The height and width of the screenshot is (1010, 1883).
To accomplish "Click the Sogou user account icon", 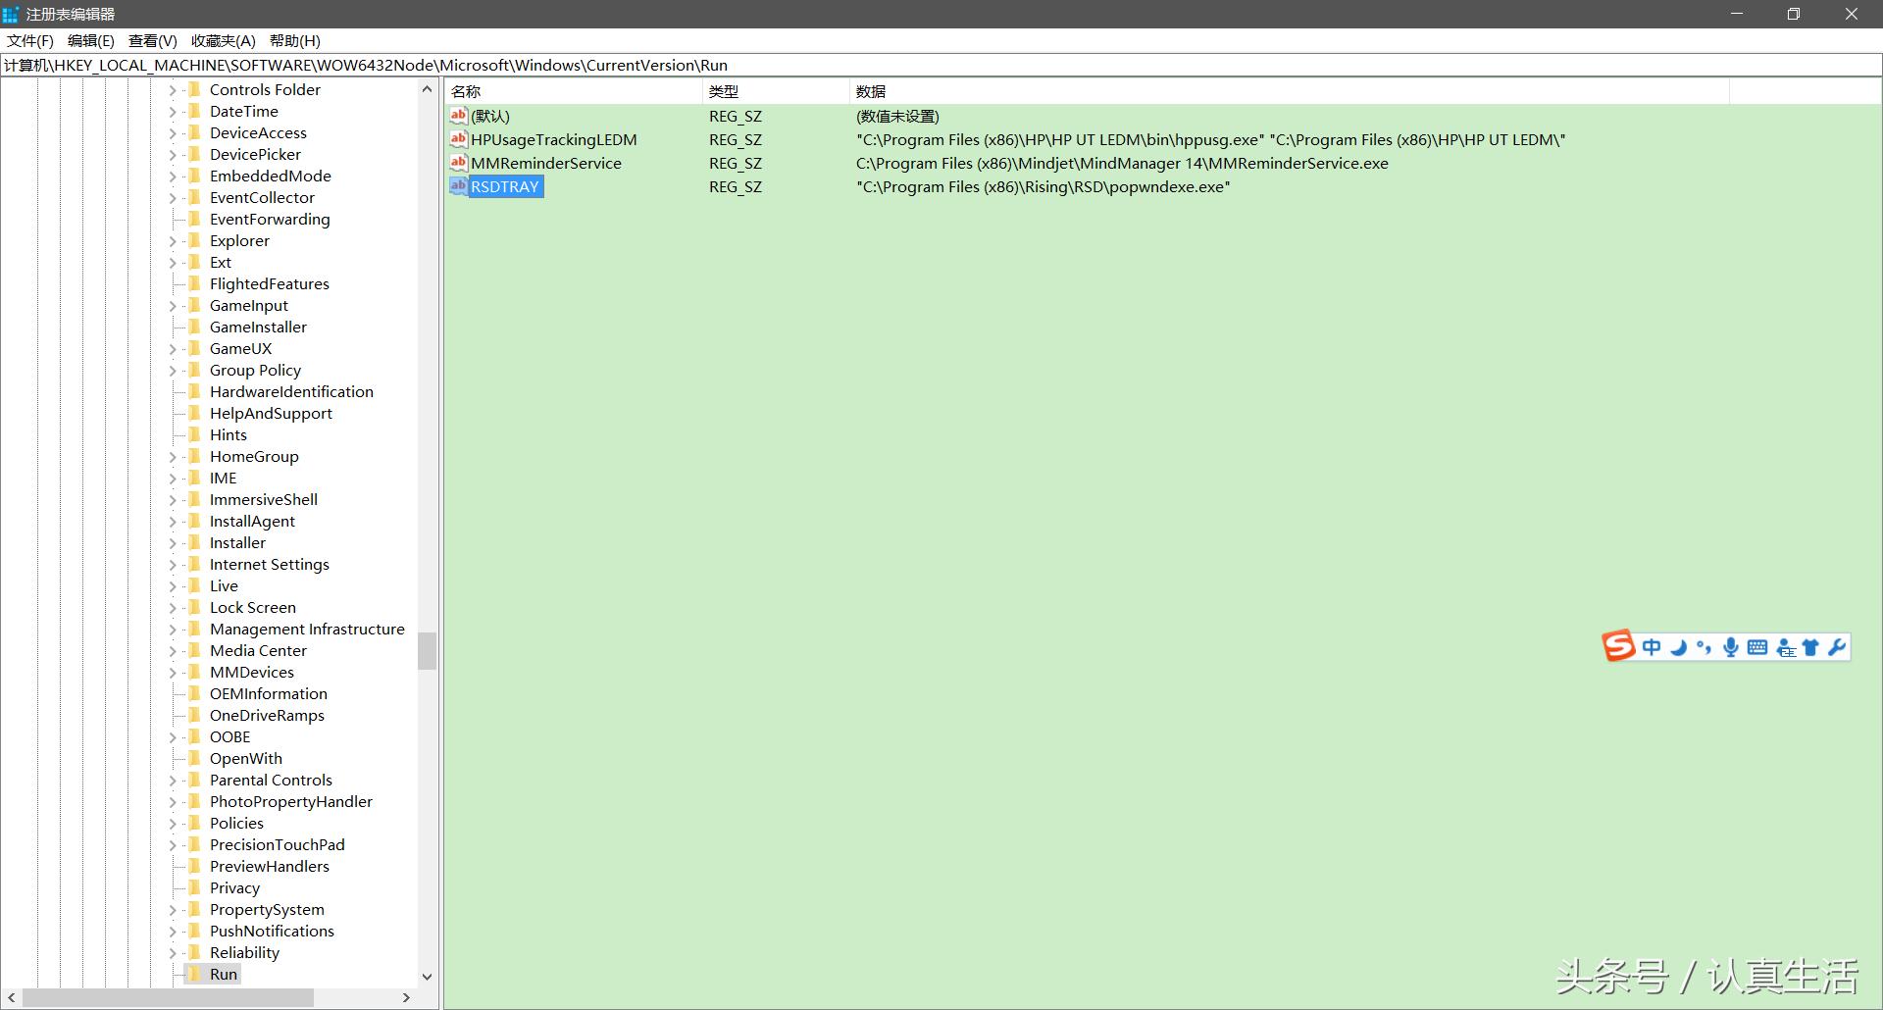I will (1786, 647).
